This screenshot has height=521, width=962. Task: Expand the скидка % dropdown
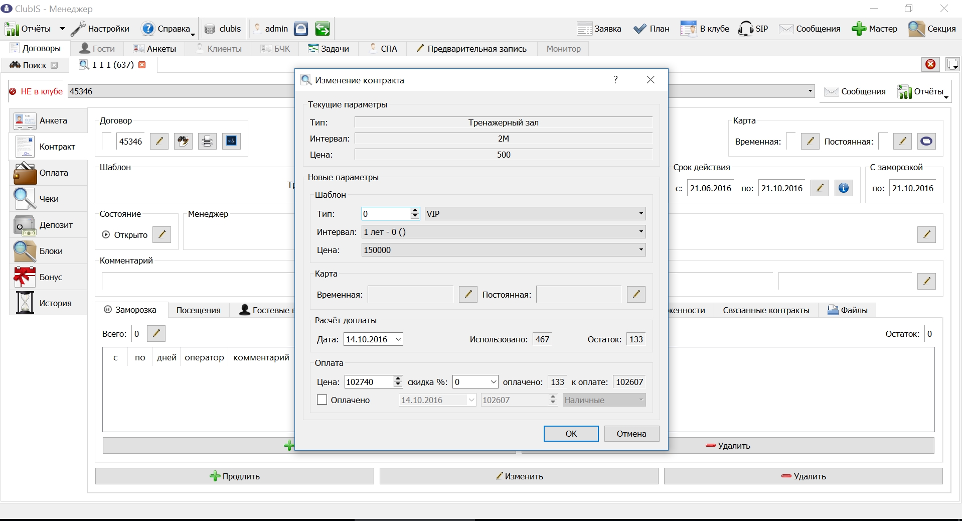(493, 382)
